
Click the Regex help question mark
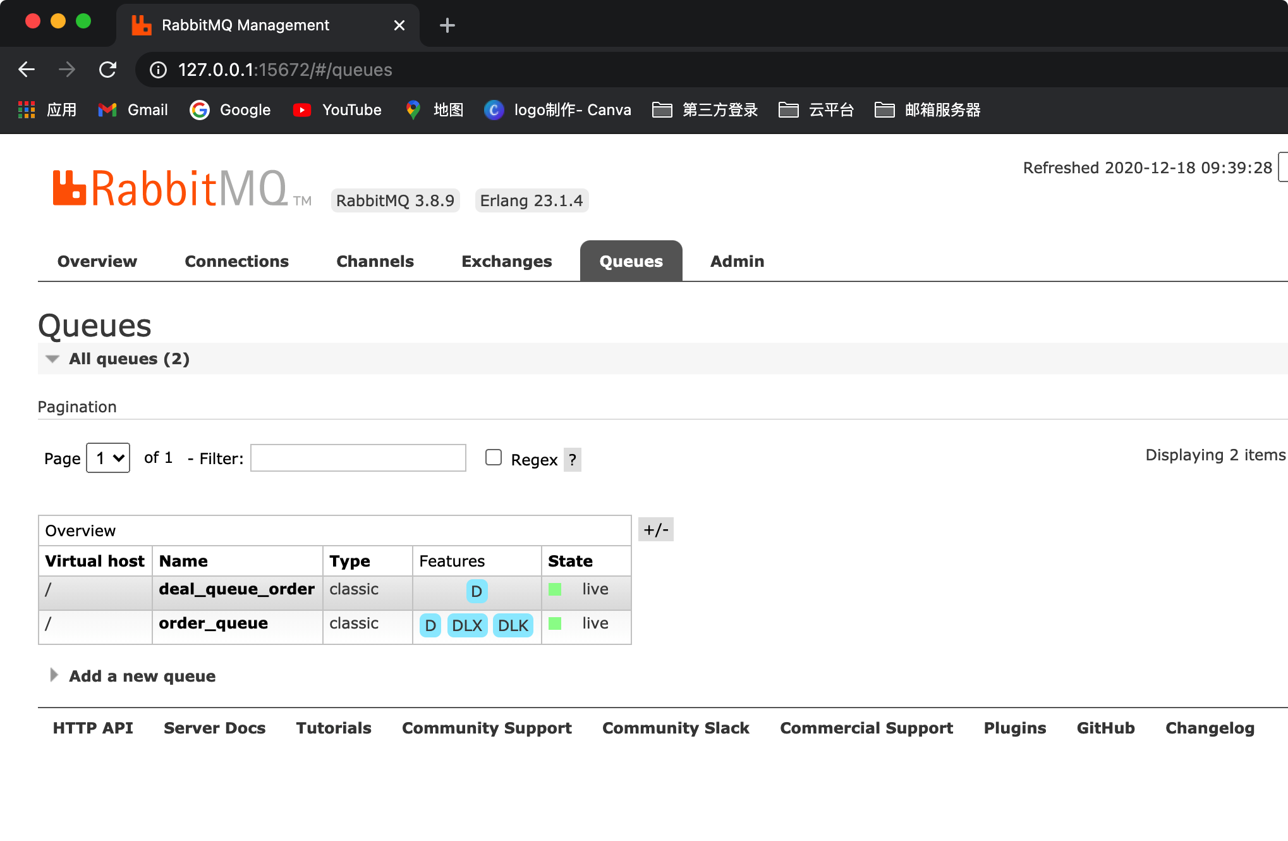point(573,460)
